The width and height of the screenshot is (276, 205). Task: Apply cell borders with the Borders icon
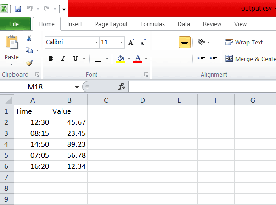(x=98, y=59)
